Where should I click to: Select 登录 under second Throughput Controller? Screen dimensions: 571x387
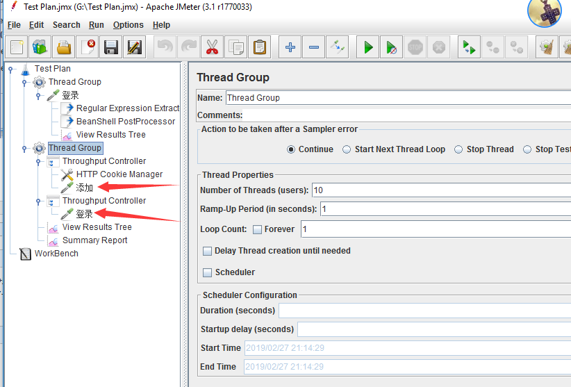pyautogui.click(x=84, y=214)
